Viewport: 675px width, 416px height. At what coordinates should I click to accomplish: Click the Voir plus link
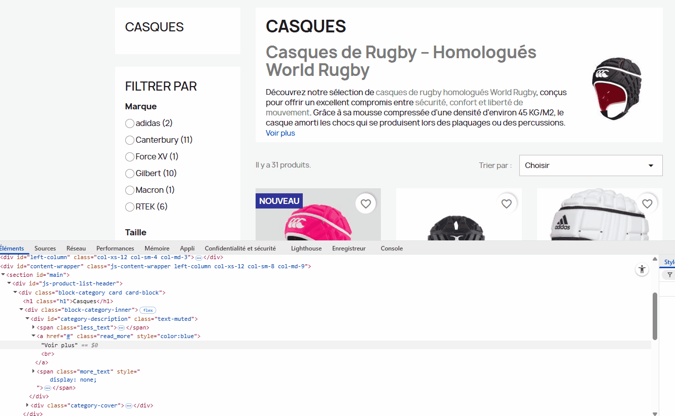click(280, 133)
